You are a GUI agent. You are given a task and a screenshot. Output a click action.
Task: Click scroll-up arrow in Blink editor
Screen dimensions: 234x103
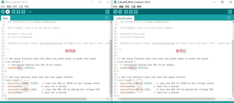click(111, 22)
